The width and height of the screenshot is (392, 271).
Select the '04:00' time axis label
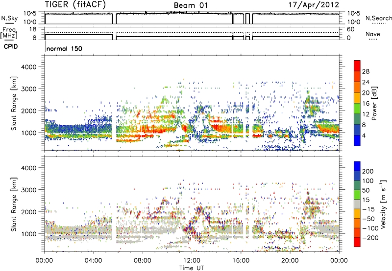tap(93, 261)
